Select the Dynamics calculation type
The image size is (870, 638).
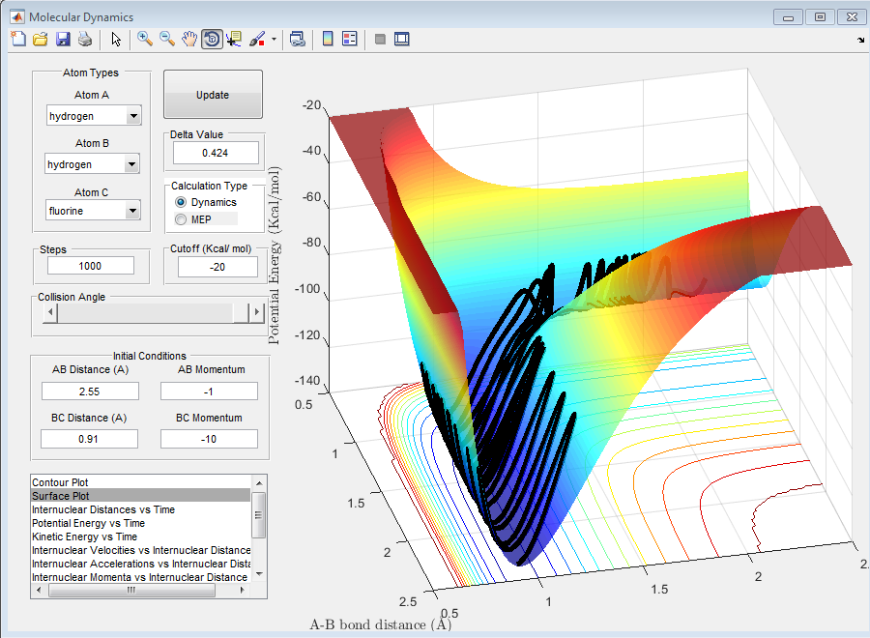pos(181,203)
